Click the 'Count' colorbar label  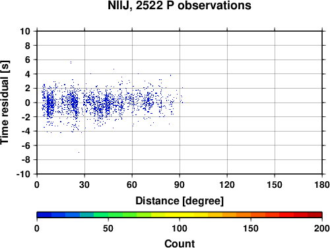[180, 243]
